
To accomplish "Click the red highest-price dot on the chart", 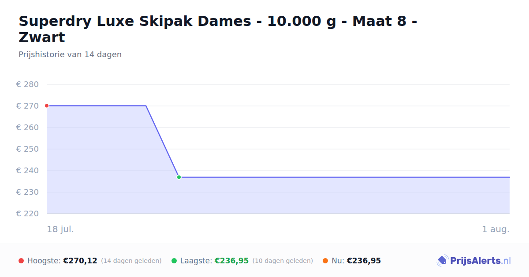I will [47, 106].
